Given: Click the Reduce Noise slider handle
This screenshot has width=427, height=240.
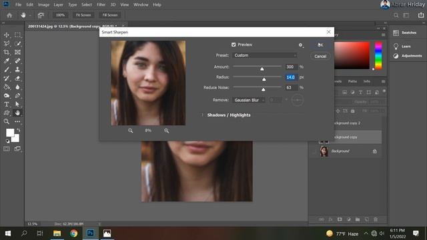Looking at the screenshot, I should click(264, 89).
